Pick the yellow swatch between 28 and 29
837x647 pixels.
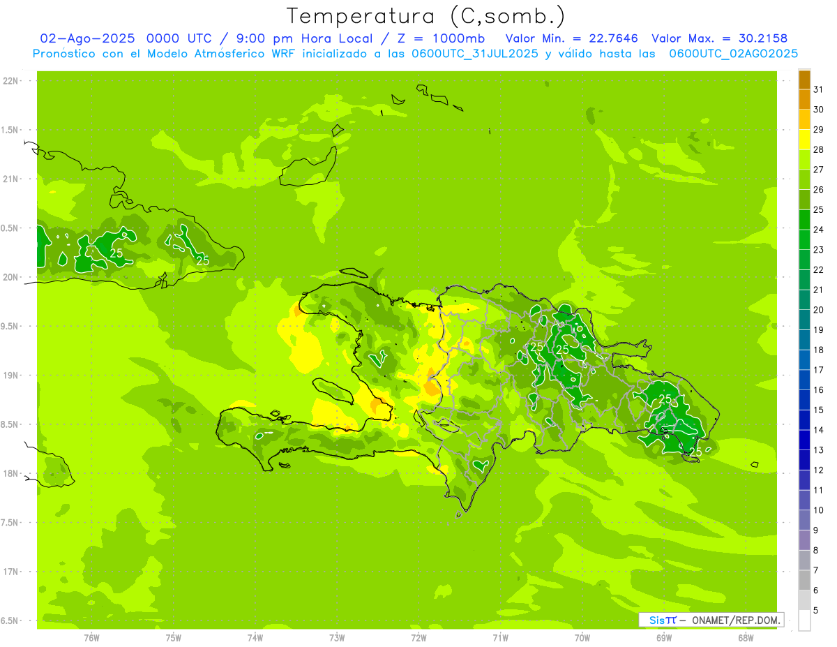(x=804, y=140)
